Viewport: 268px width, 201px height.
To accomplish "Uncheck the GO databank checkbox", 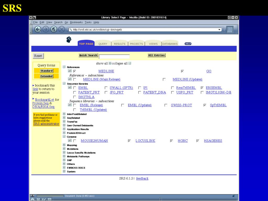I will (x=182, y=71).
